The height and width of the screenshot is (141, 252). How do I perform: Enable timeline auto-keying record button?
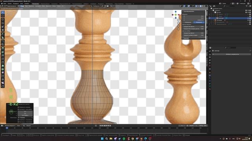96,126
